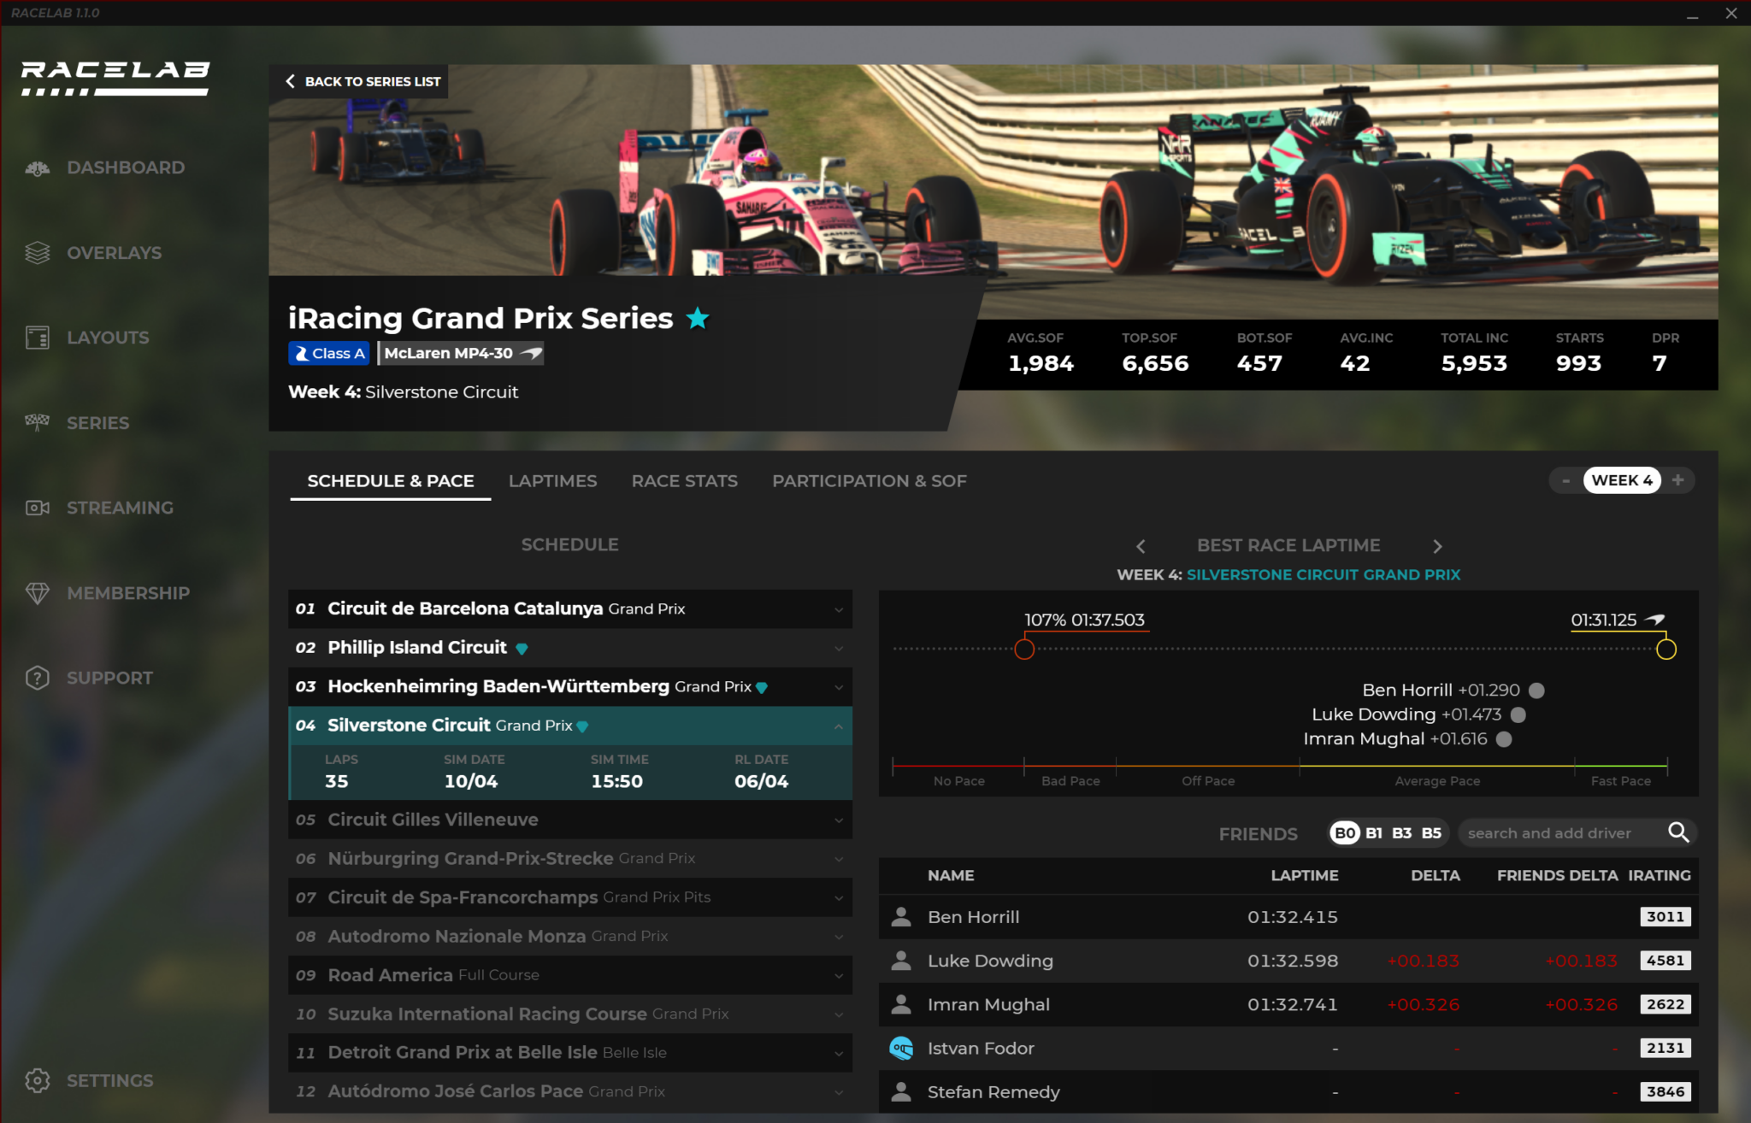Select the Membership diamond icon

[x=38, y=592]
